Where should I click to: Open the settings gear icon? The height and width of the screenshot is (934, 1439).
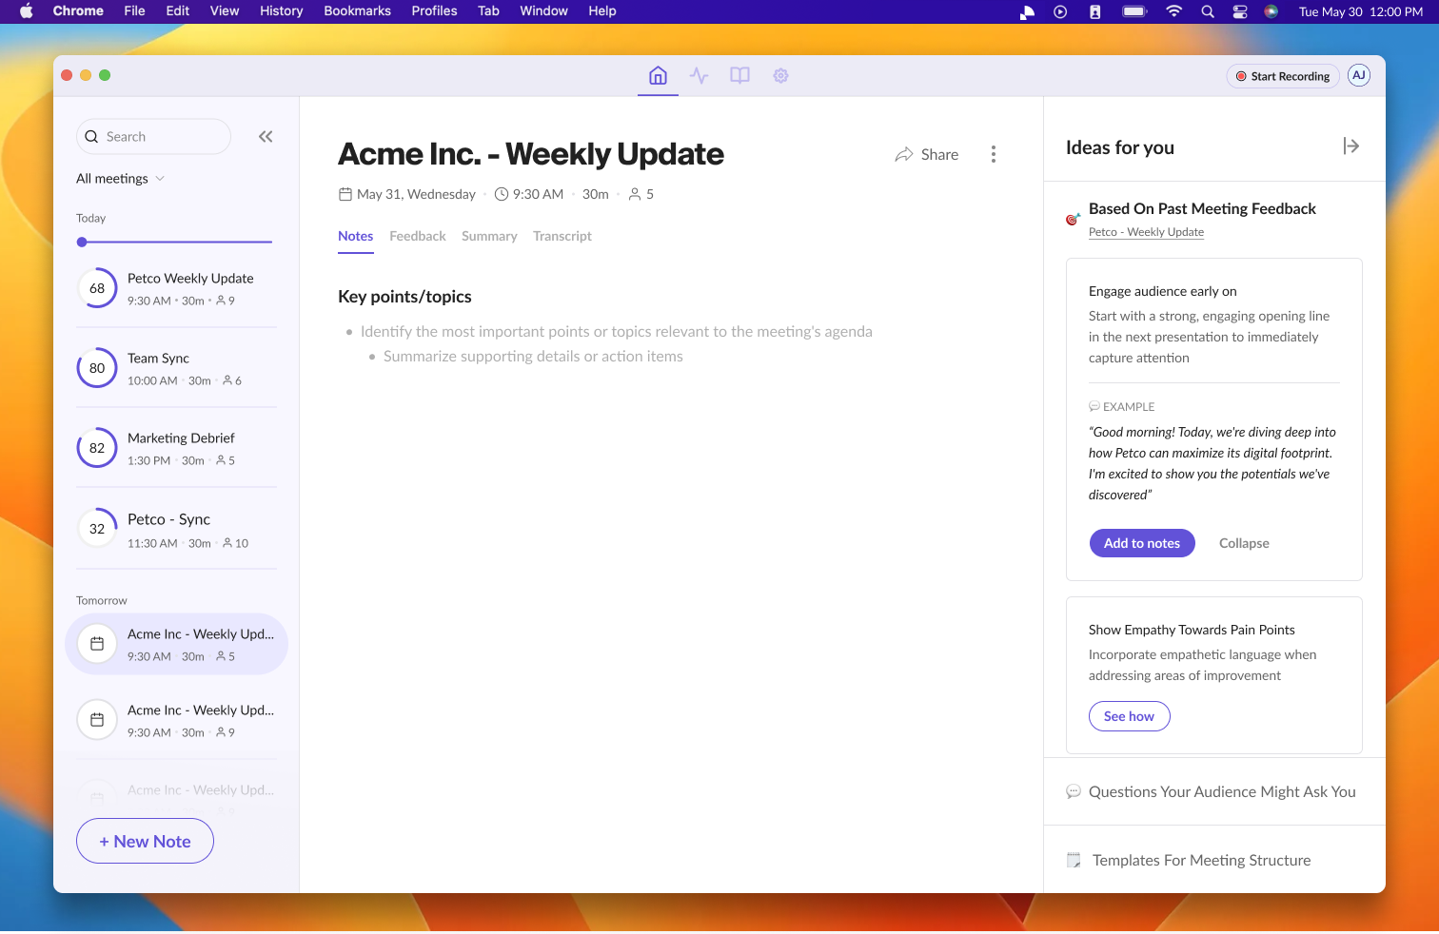pos(780,76)
